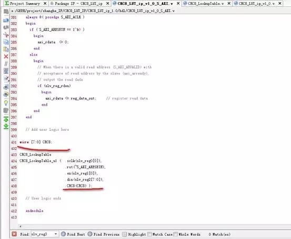Enable the Match Case checkbox
Viewport: 291px width, 239px height.
tap(149, 234)
